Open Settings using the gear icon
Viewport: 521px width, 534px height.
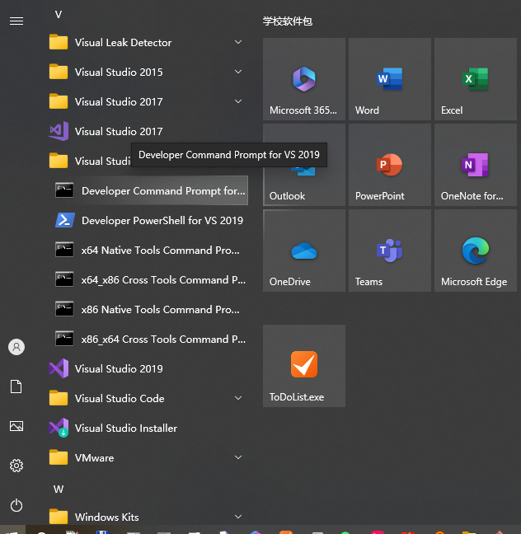tap(16, 466)
